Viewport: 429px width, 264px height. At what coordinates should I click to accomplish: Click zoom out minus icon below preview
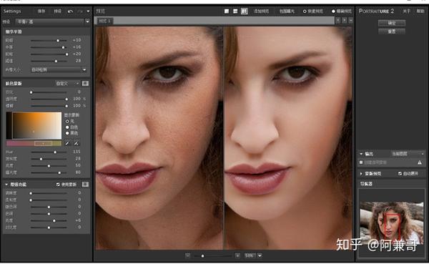coord(187,255)
